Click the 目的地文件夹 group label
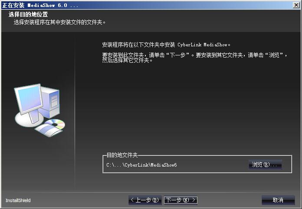 [122, 155]
